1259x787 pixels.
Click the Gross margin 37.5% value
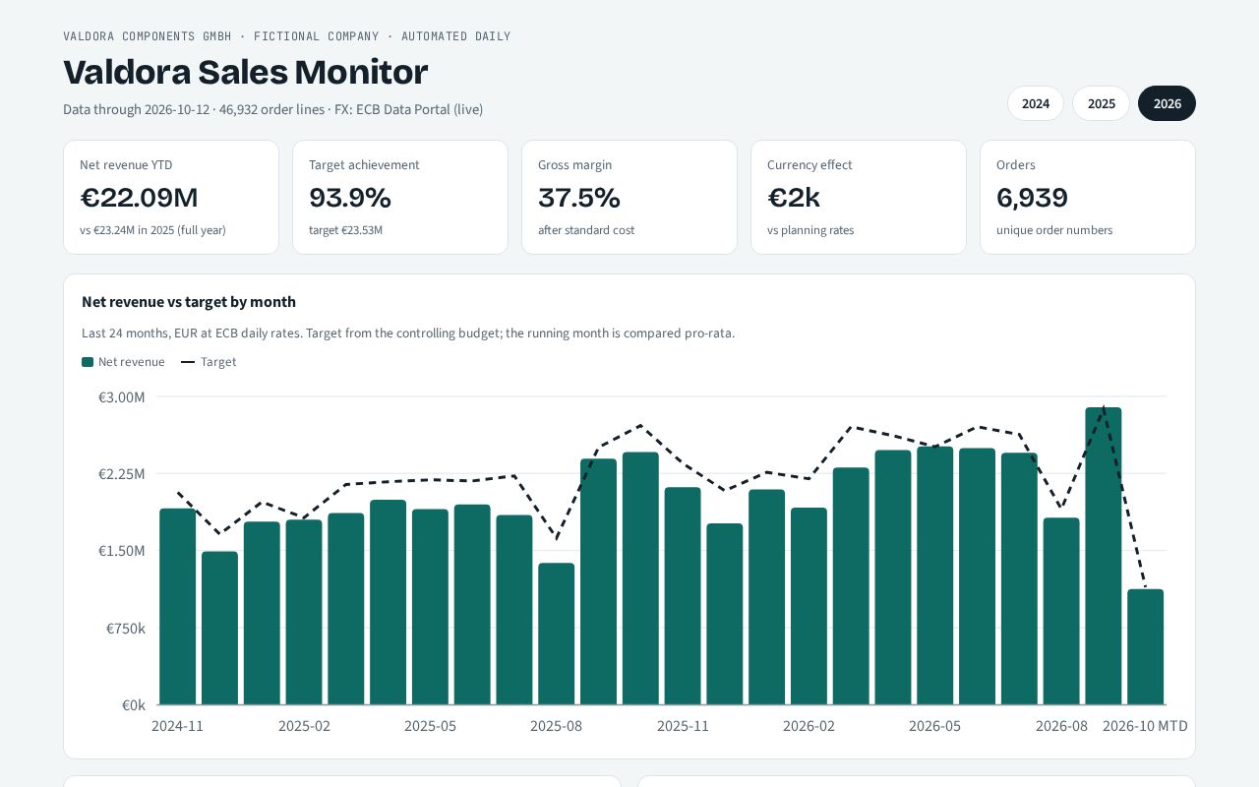pyautogui.click(x=579, y=198)
